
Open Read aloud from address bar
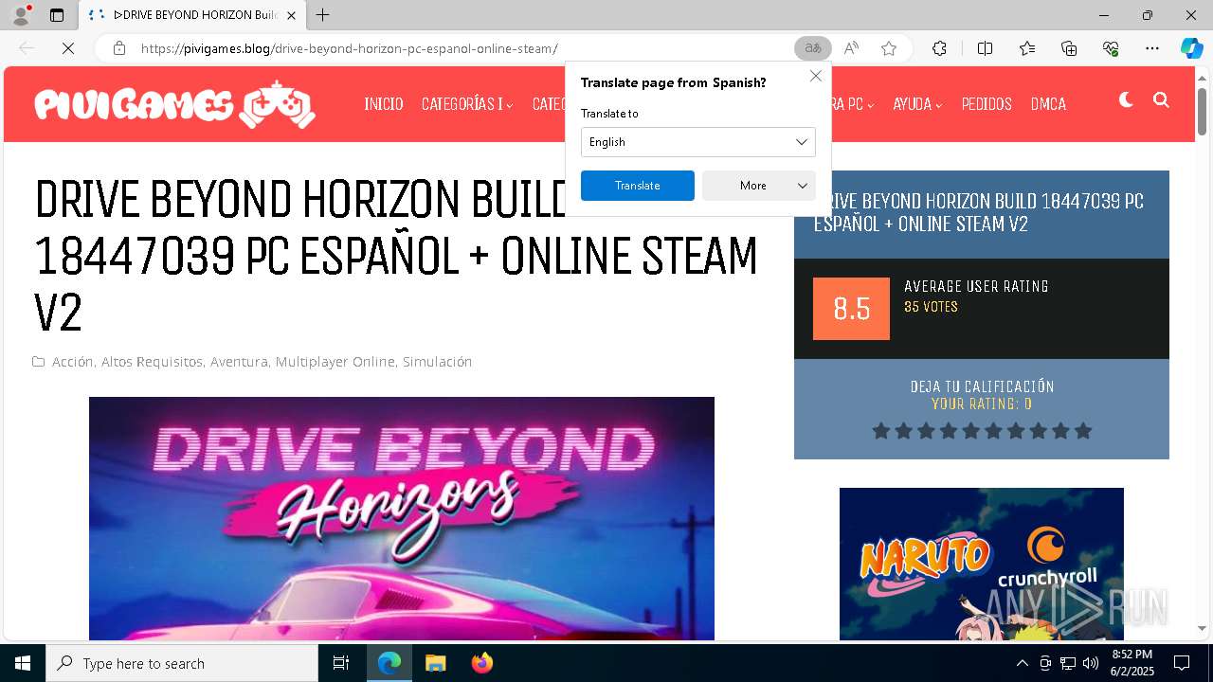point(851,48)
